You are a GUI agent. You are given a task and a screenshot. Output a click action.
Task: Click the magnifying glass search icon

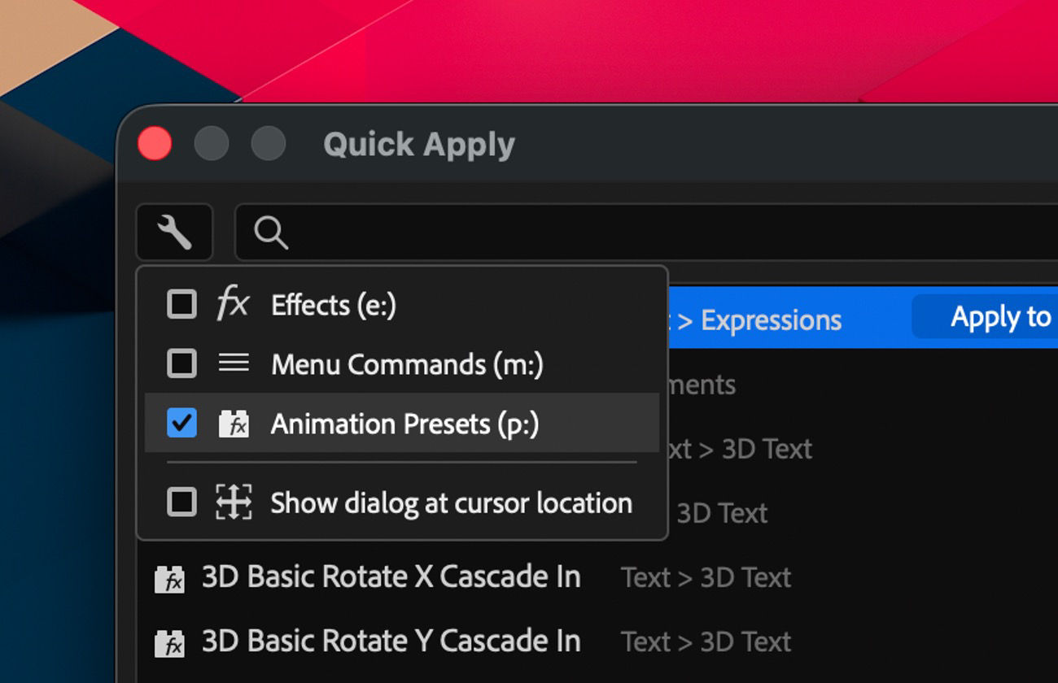tap(271, 233)
